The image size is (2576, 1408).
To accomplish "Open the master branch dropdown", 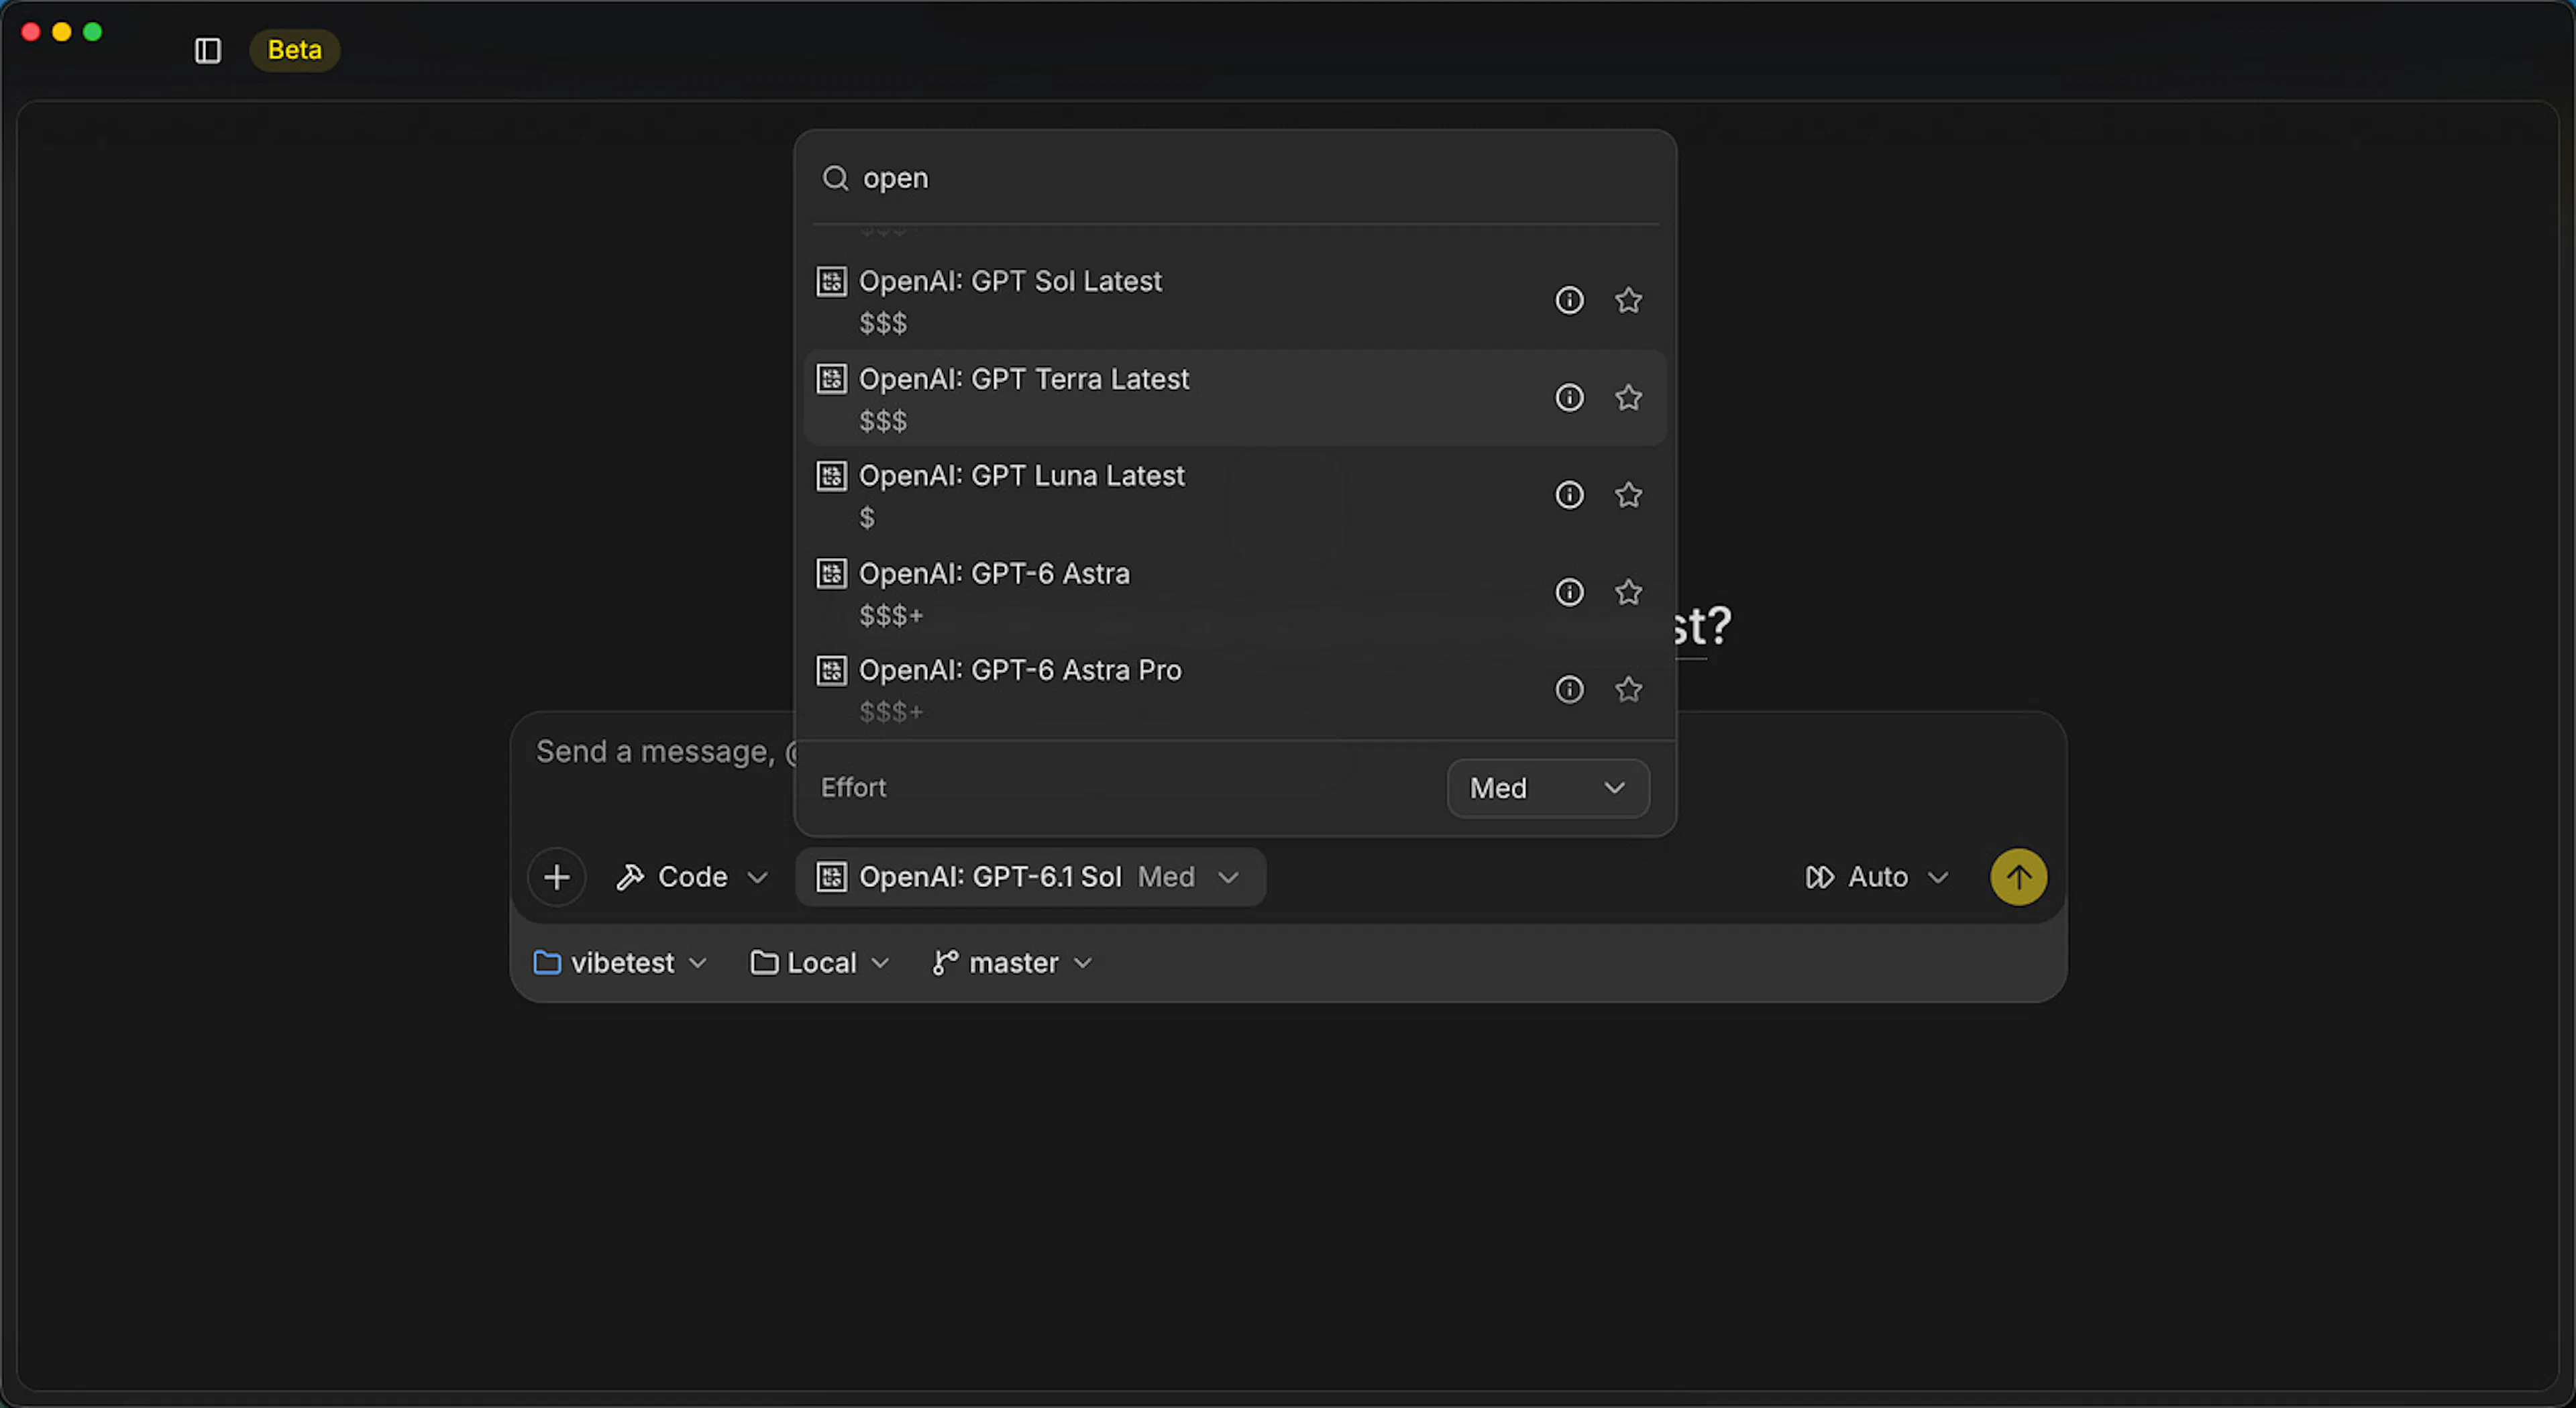I will pos(1012,962).
